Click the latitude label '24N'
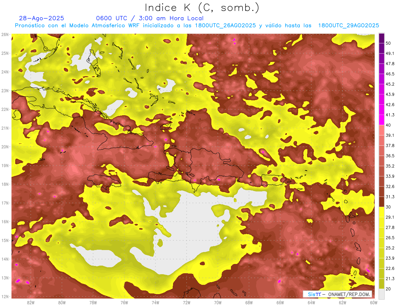This screenshot has height=307, width=397. pyautogui.click(x=5, y=72)
